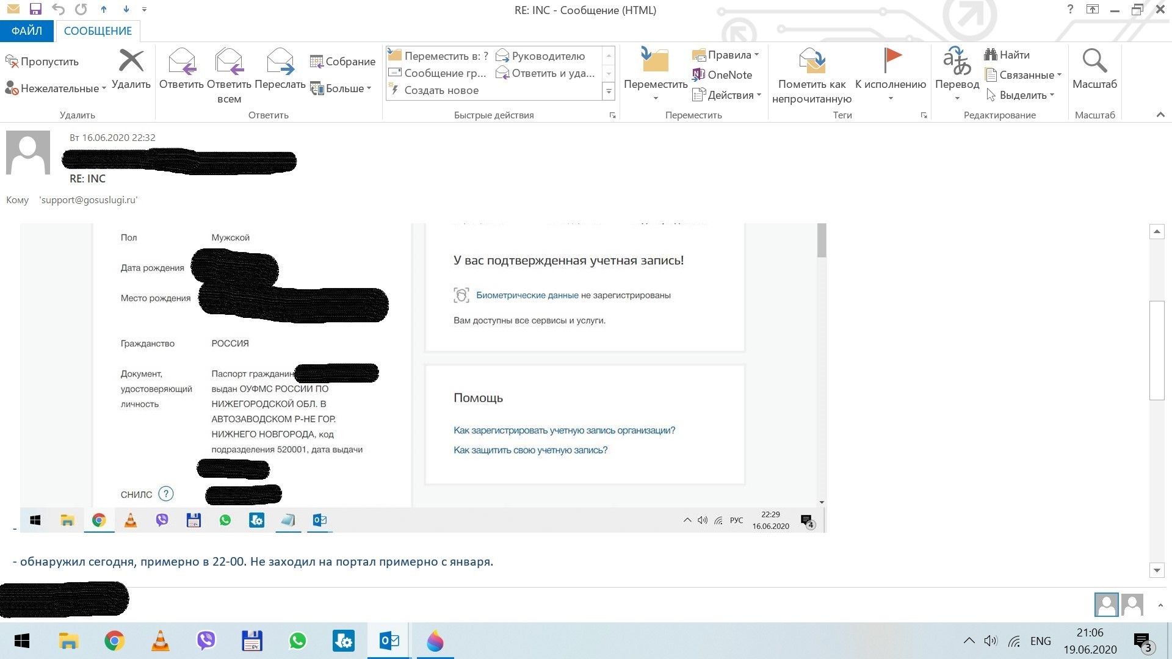Viewport: 1172px width, 659px height.
Task: Click the save icon in title bar
Action: (x=35, y=9)
